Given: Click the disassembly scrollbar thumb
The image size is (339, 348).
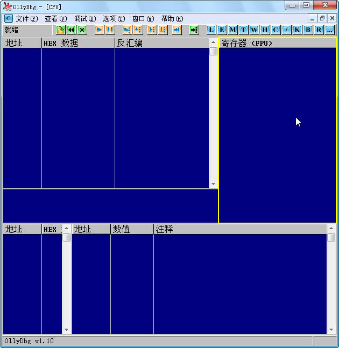Looking at the screenshot, I should [213, 51].
